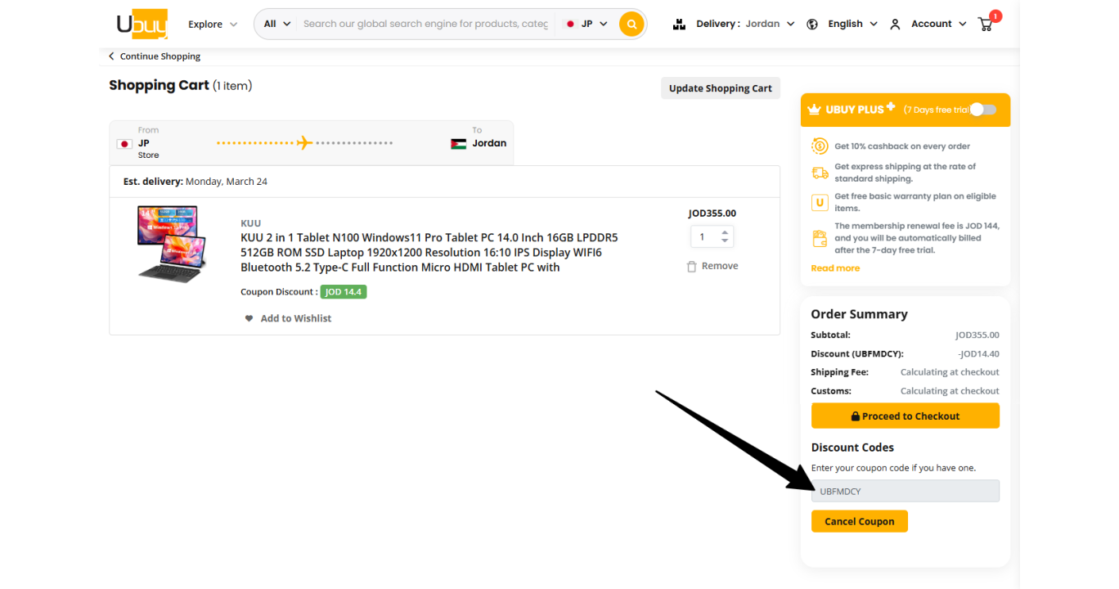
Task: Click the Customs row label
Action: tap(831, 391)
